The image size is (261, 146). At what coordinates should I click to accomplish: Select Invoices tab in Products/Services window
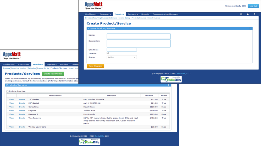[x=38, y=64]
